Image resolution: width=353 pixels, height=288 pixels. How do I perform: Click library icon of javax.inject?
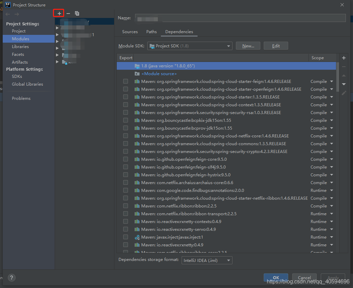[137, 237]
